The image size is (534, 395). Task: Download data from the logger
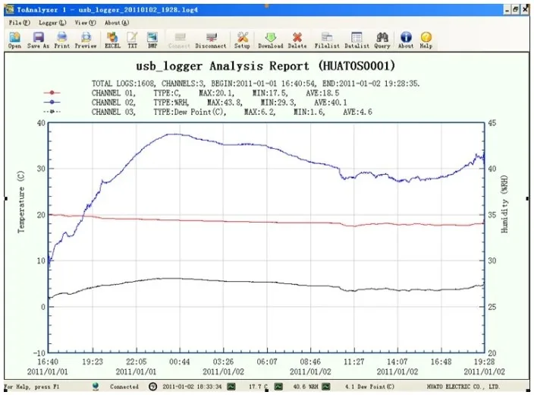tap(271, 38)
